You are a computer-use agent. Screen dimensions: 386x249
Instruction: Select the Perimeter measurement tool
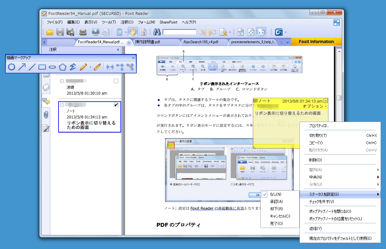(x=120, y=67)
